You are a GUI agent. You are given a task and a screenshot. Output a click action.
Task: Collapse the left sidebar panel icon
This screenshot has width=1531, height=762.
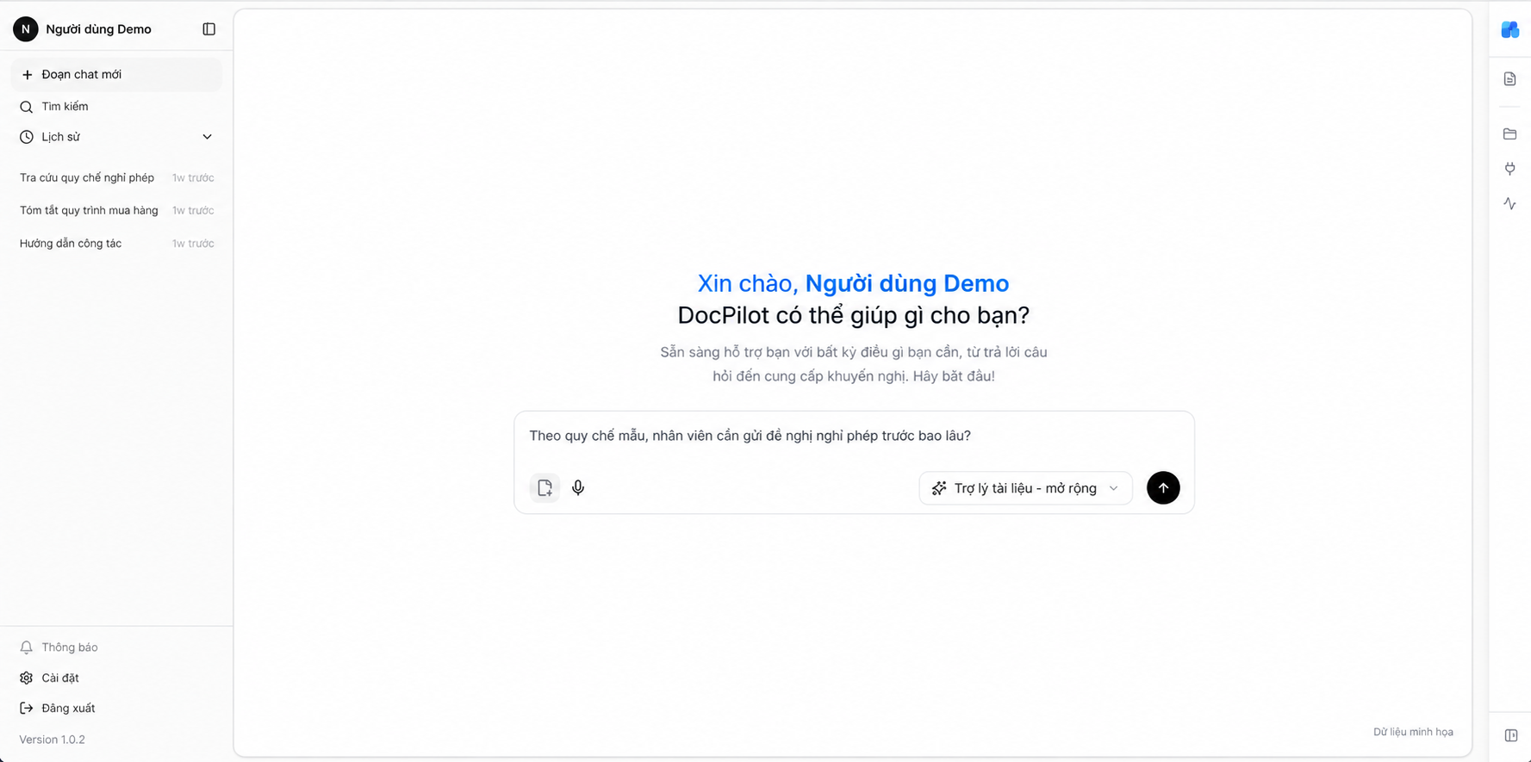(x=208, y=29)
